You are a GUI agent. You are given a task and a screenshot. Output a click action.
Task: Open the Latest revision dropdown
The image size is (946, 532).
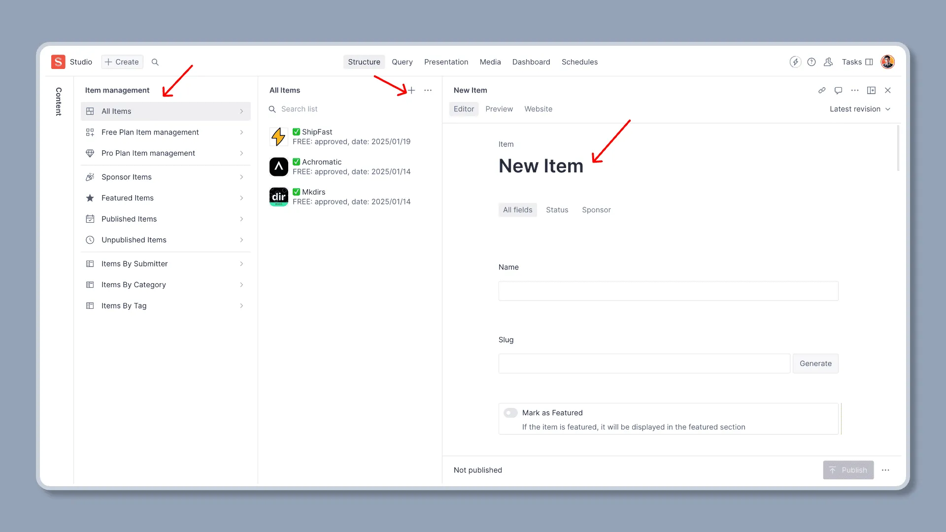pyautogui.click(x=860, y=109)
